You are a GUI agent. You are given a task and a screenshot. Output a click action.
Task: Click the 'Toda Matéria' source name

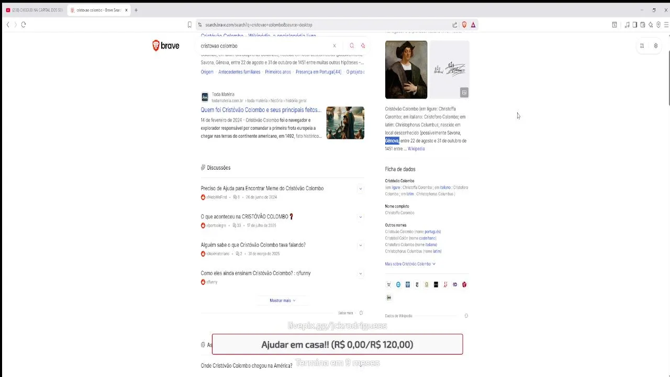(223, 94)
